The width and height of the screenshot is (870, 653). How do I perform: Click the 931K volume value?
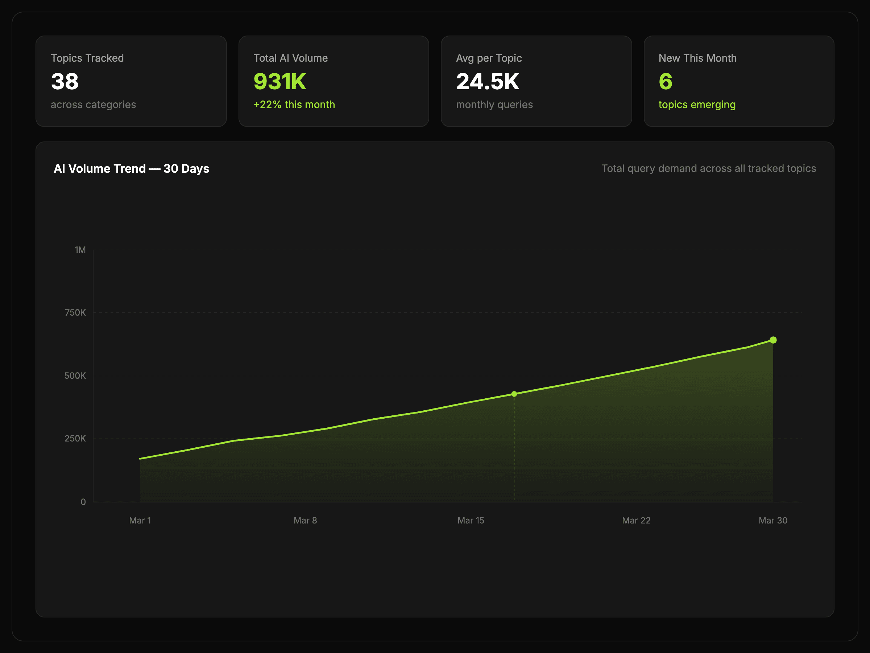coord(279,82)
